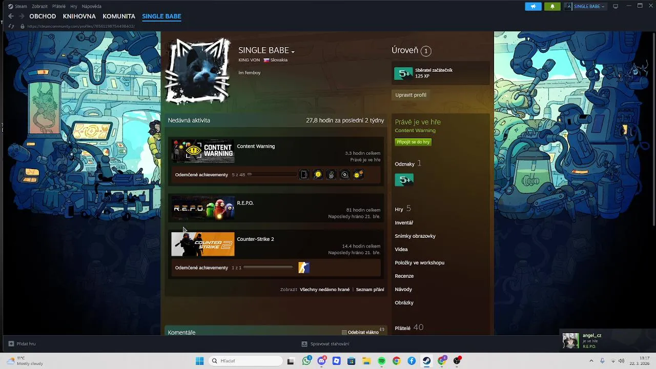Open second Content Warning achievement icon

[x=318, y=175]
